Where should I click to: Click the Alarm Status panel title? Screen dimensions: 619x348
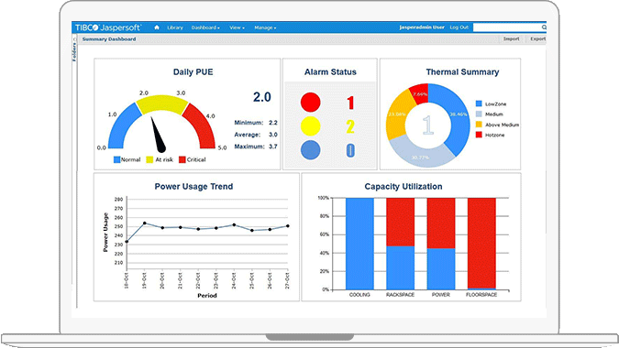click(330, 72)
